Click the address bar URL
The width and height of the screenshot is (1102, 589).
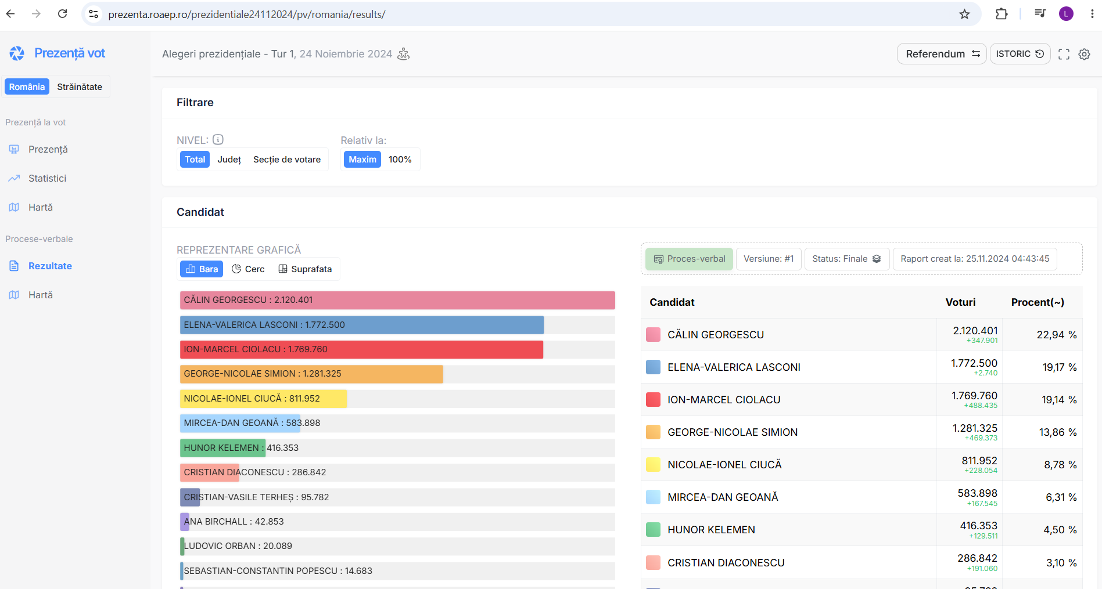click(247, 14)
